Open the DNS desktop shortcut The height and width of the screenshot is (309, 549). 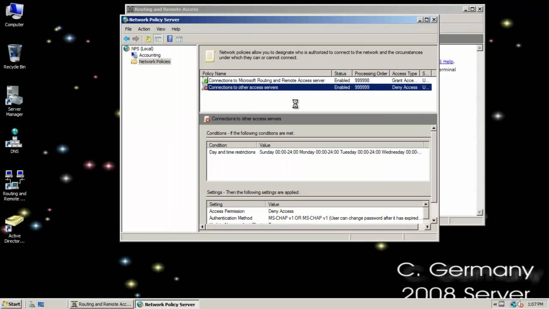click(x=14, y=141)
